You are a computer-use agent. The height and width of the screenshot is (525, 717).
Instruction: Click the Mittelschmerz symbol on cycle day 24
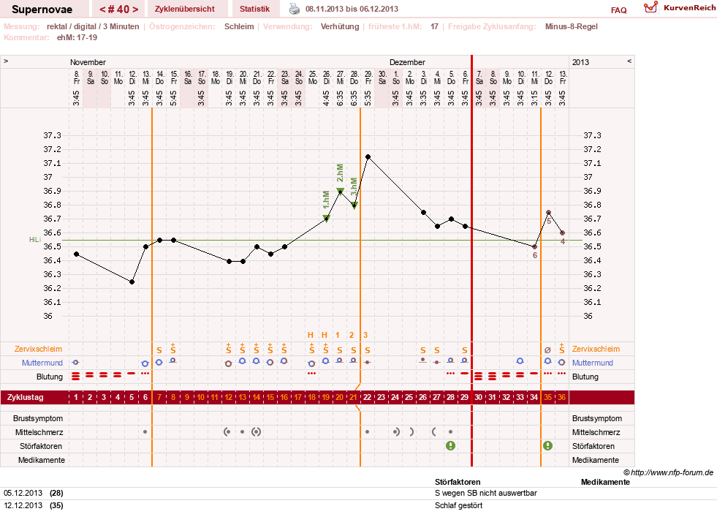[396, 431]
